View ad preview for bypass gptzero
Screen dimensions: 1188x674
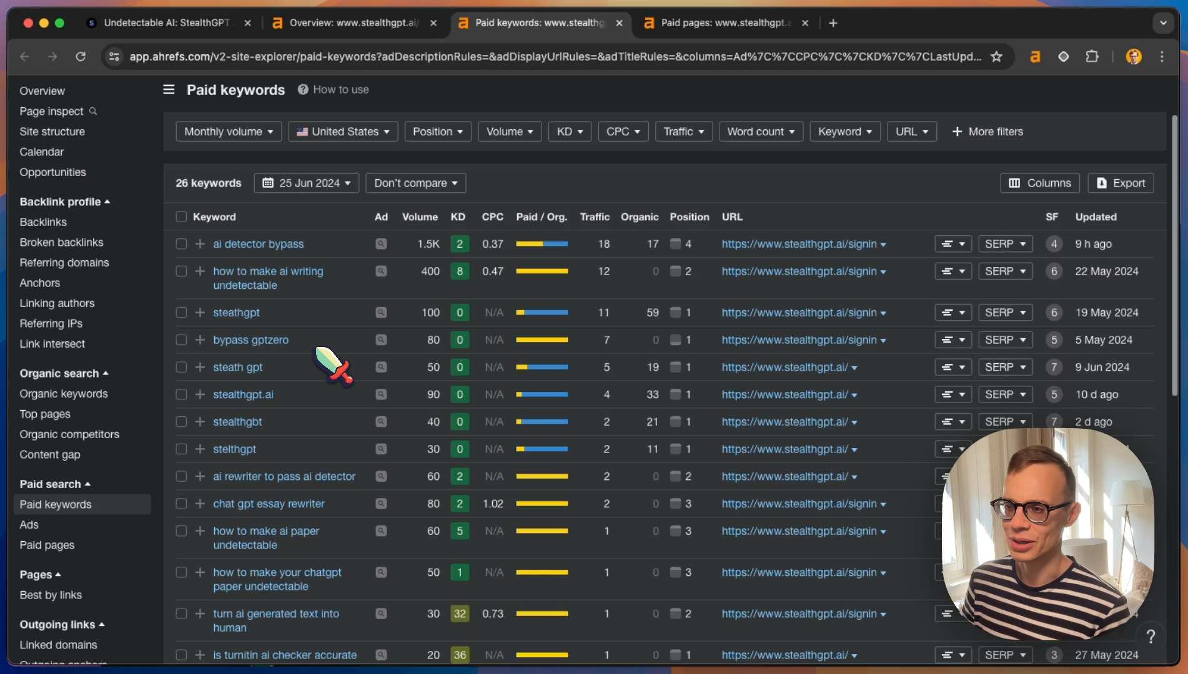(x=381, y=340)
